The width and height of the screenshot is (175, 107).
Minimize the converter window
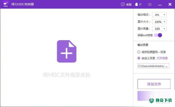(160, 5)
